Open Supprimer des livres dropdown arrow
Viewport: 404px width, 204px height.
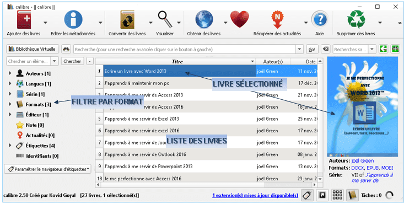point(380,23)
